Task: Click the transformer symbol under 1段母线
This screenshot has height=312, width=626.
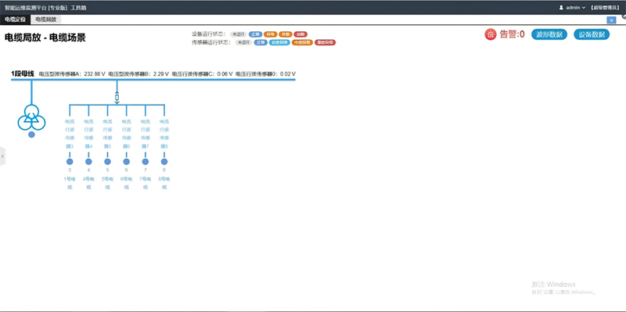Action: coord(31,117)
